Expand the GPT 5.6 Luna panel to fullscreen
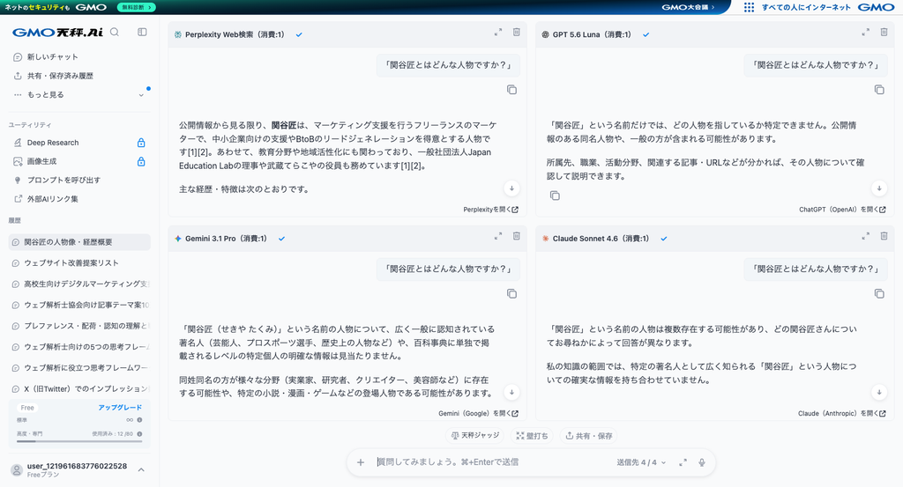This screenshot has width=903, height=487. point(866,33)
